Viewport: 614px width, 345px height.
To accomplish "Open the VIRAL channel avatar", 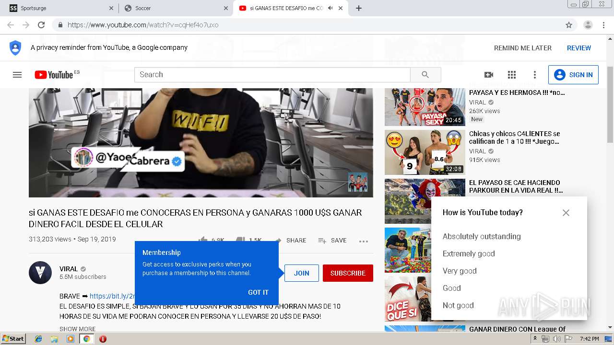I will tap(40, 273).
